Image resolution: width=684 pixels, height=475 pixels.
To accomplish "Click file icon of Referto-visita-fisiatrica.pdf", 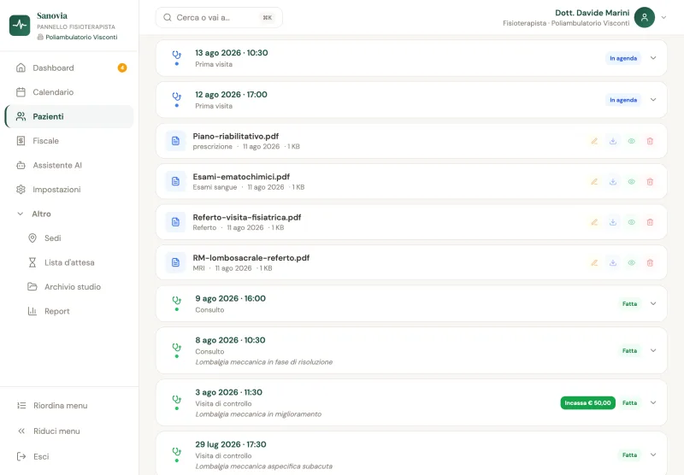I will pyautogui.click(x=175, y=222).
